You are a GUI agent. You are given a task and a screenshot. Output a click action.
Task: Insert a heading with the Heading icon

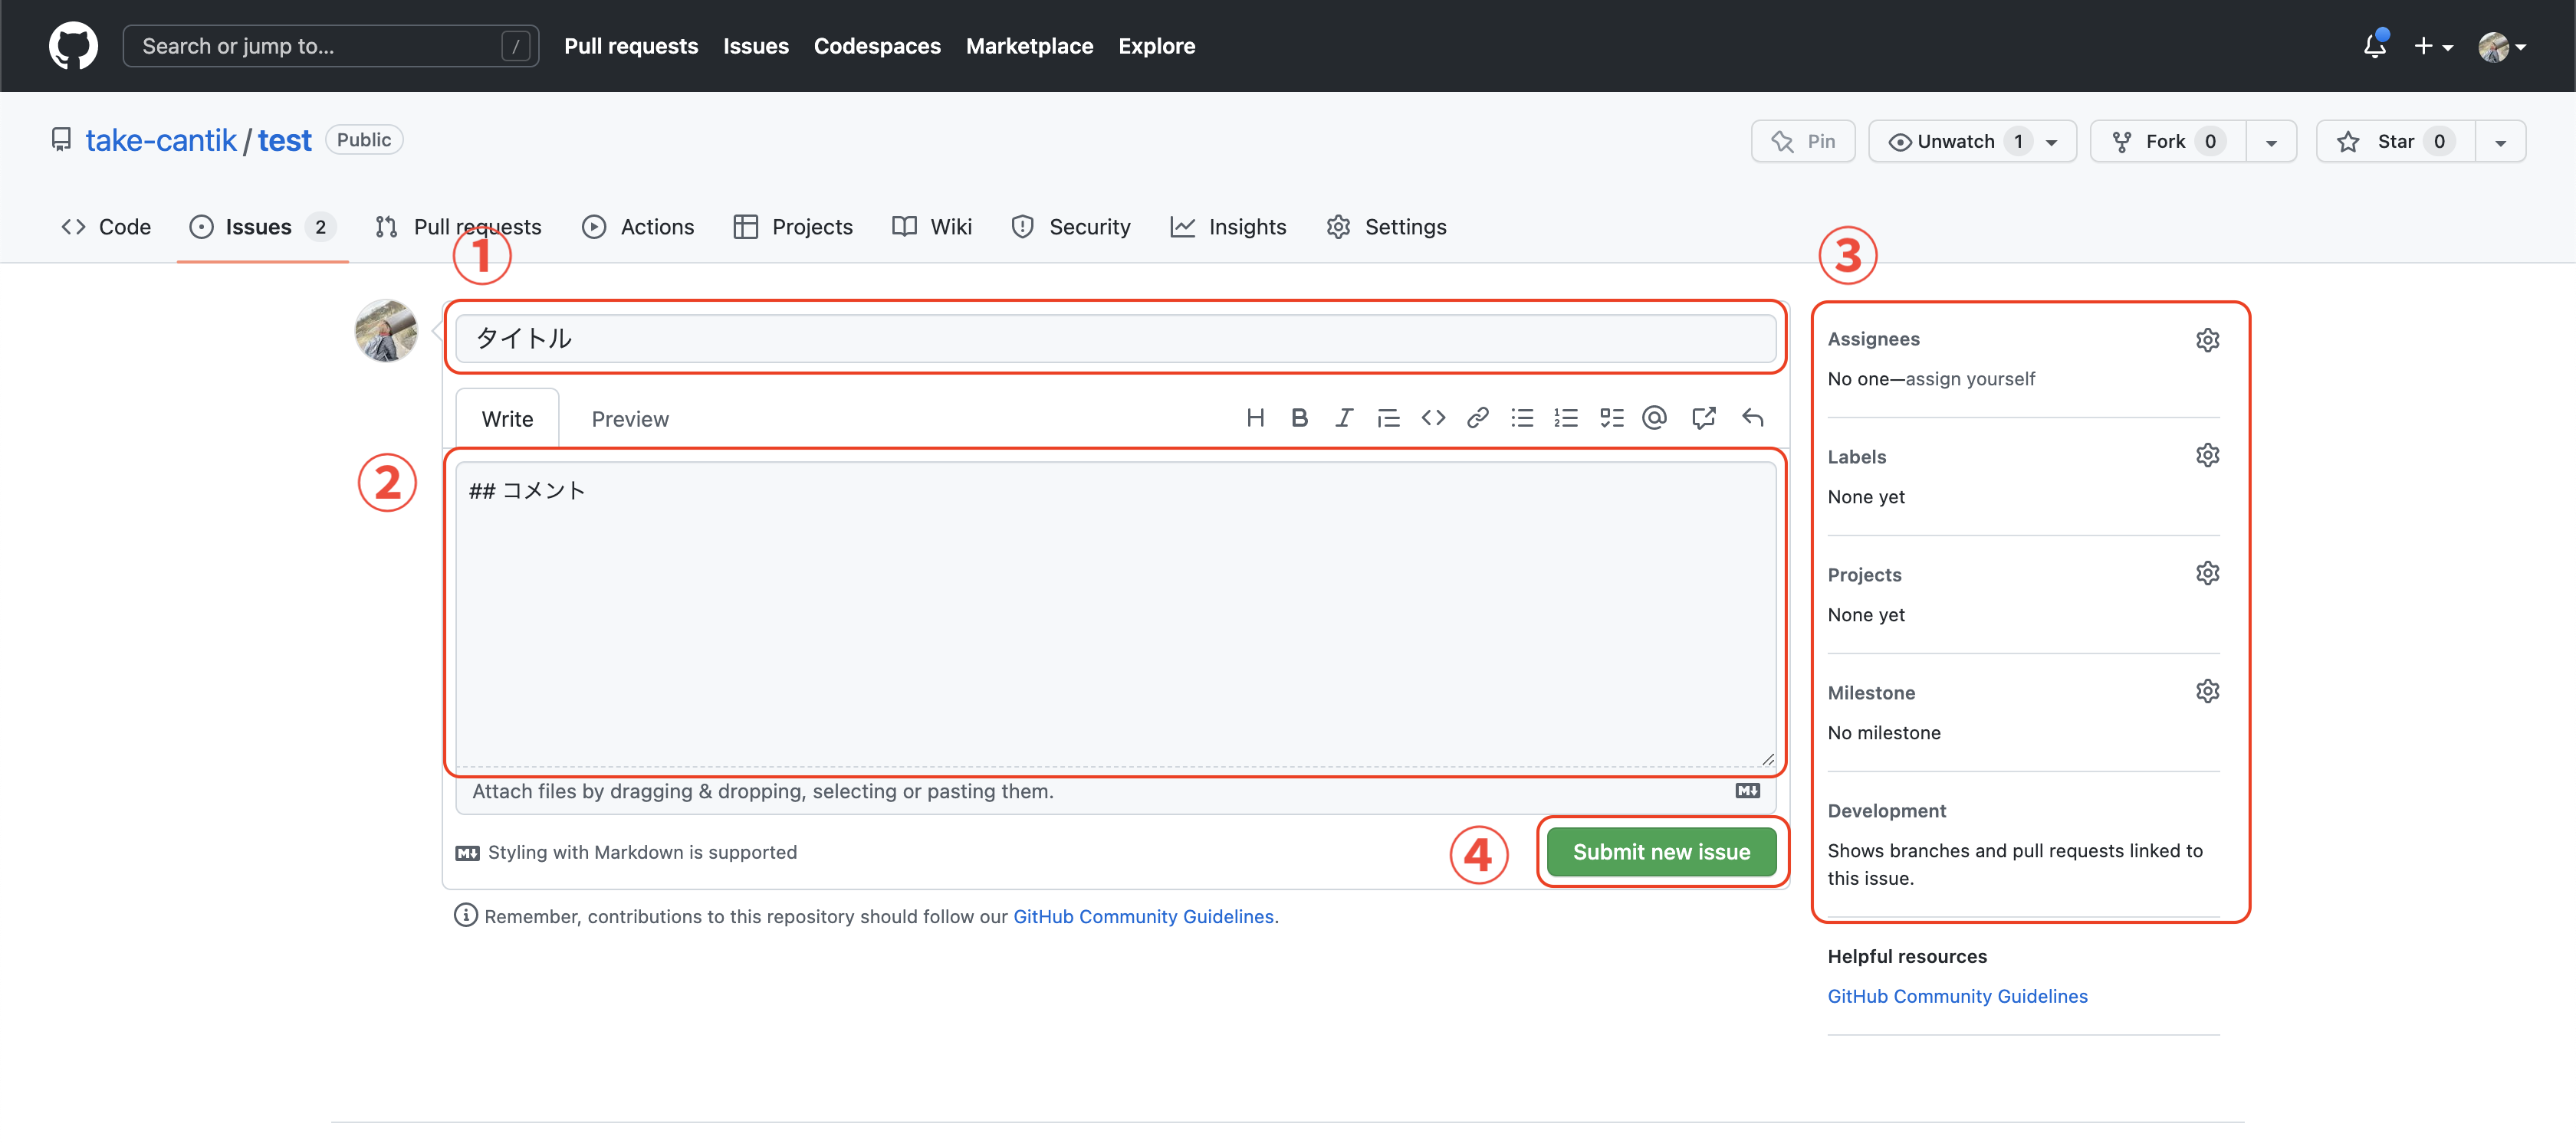pos(1256,418)
